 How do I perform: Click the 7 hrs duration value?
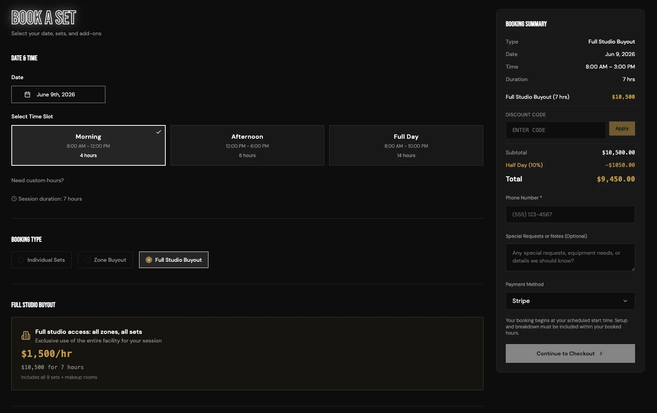coord(629,79)
